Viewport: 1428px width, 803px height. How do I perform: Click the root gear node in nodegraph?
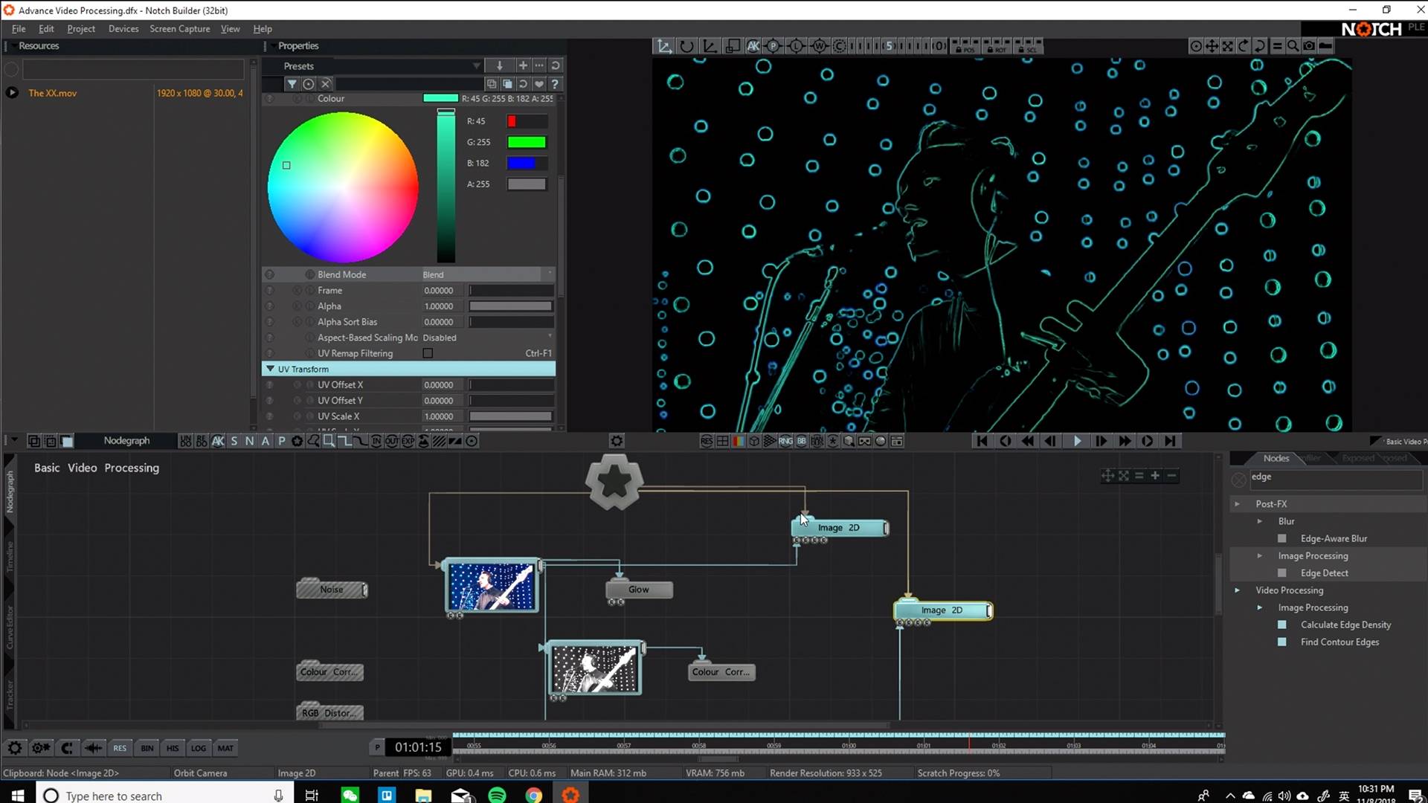click(614, 482)
